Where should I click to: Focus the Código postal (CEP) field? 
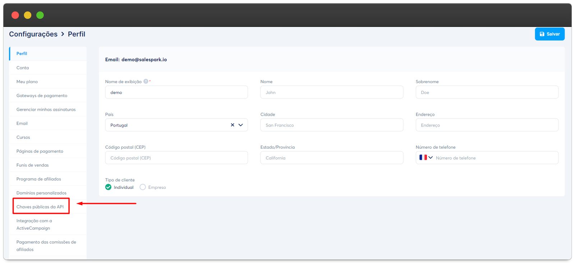[176, 158]
